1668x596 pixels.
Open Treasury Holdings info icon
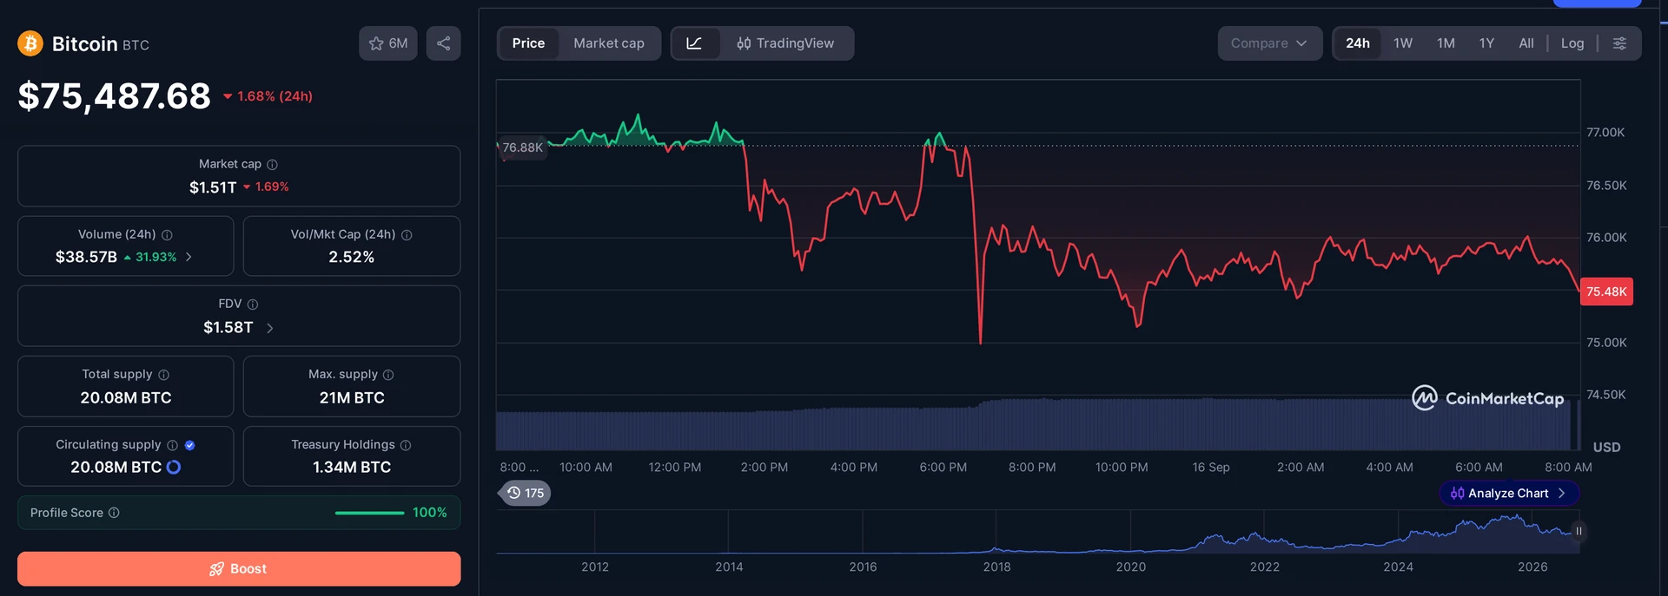[x=406, y=444]
